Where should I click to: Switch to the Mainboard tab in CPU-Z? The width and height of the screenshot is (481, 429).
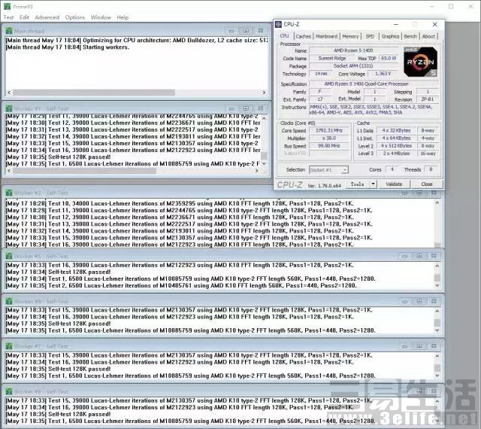click(326, 36)
